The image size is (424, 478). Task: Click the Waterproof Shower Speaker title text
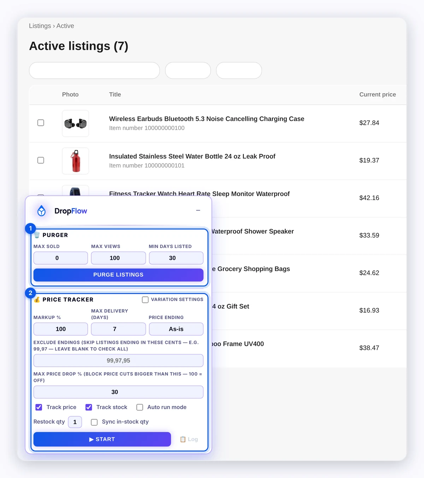click(x=253, y=231)
